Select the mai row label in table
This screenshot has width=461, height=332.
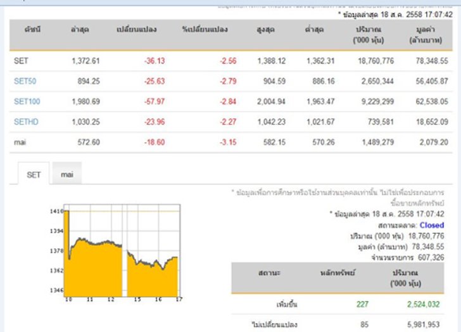click(20, 143)
